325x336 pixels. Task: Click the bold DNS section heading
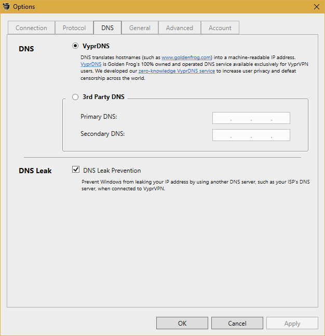(26, 49)
